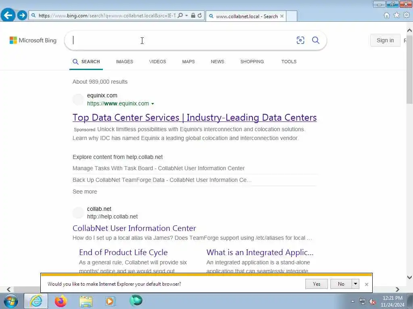Image resolution: width=413 pixels, height=309 pixels.
Task: Click the muted volume tray icon
Action: (x=372, y=302)
